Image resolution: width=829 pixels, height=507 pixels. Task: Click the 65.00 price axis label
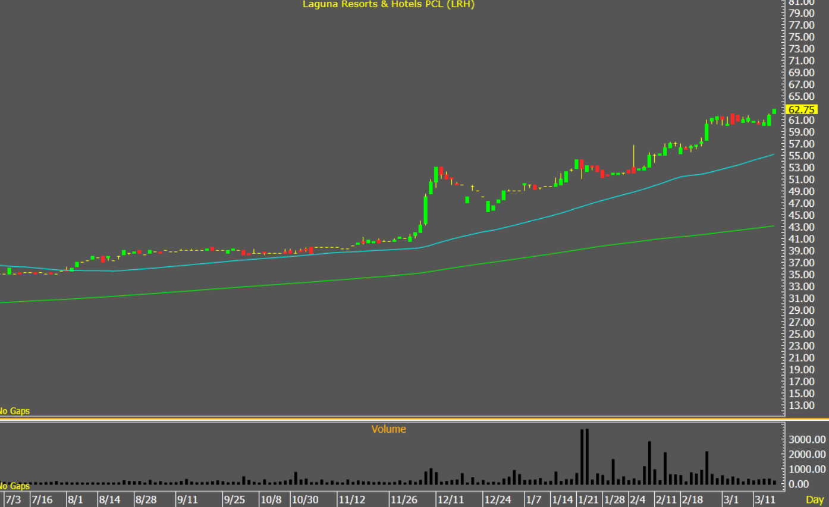[801, 96]
